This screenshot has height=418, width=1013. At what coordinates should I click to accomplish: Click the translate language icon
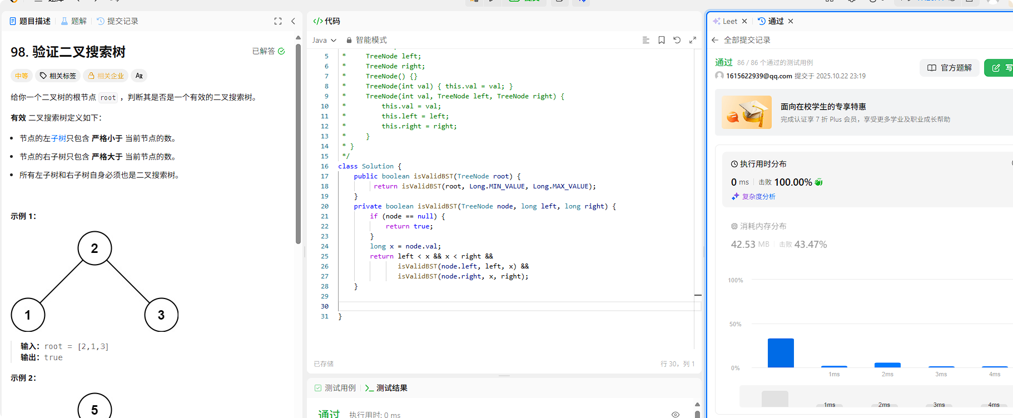(x=139, y=76)
